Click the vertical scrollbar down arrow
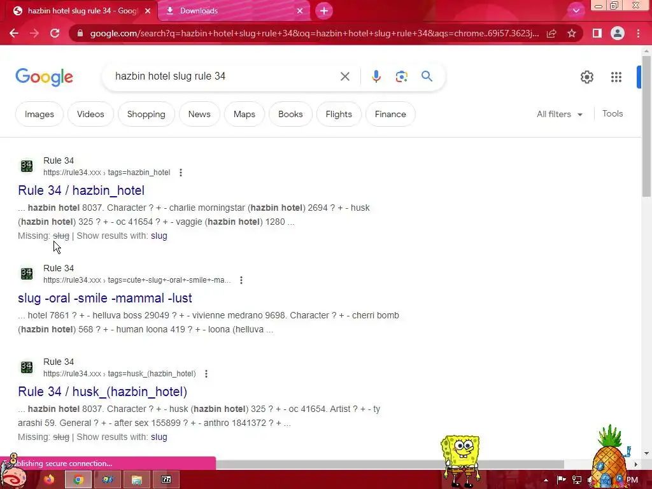 (646, 453)
